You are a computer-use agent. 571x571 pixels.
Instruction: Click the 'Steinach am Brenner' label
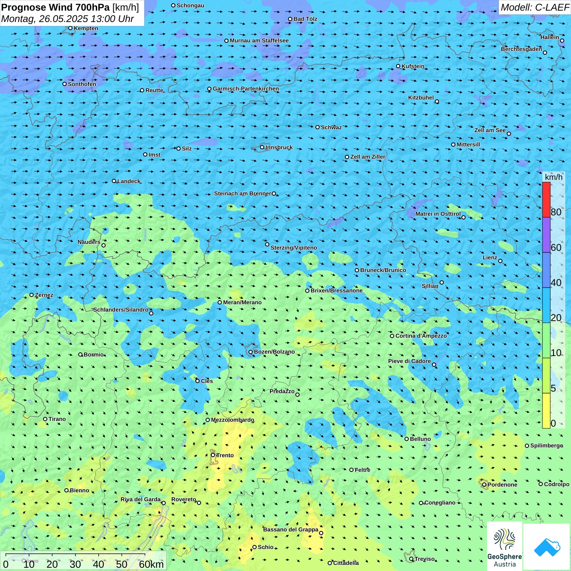(243, 193)
